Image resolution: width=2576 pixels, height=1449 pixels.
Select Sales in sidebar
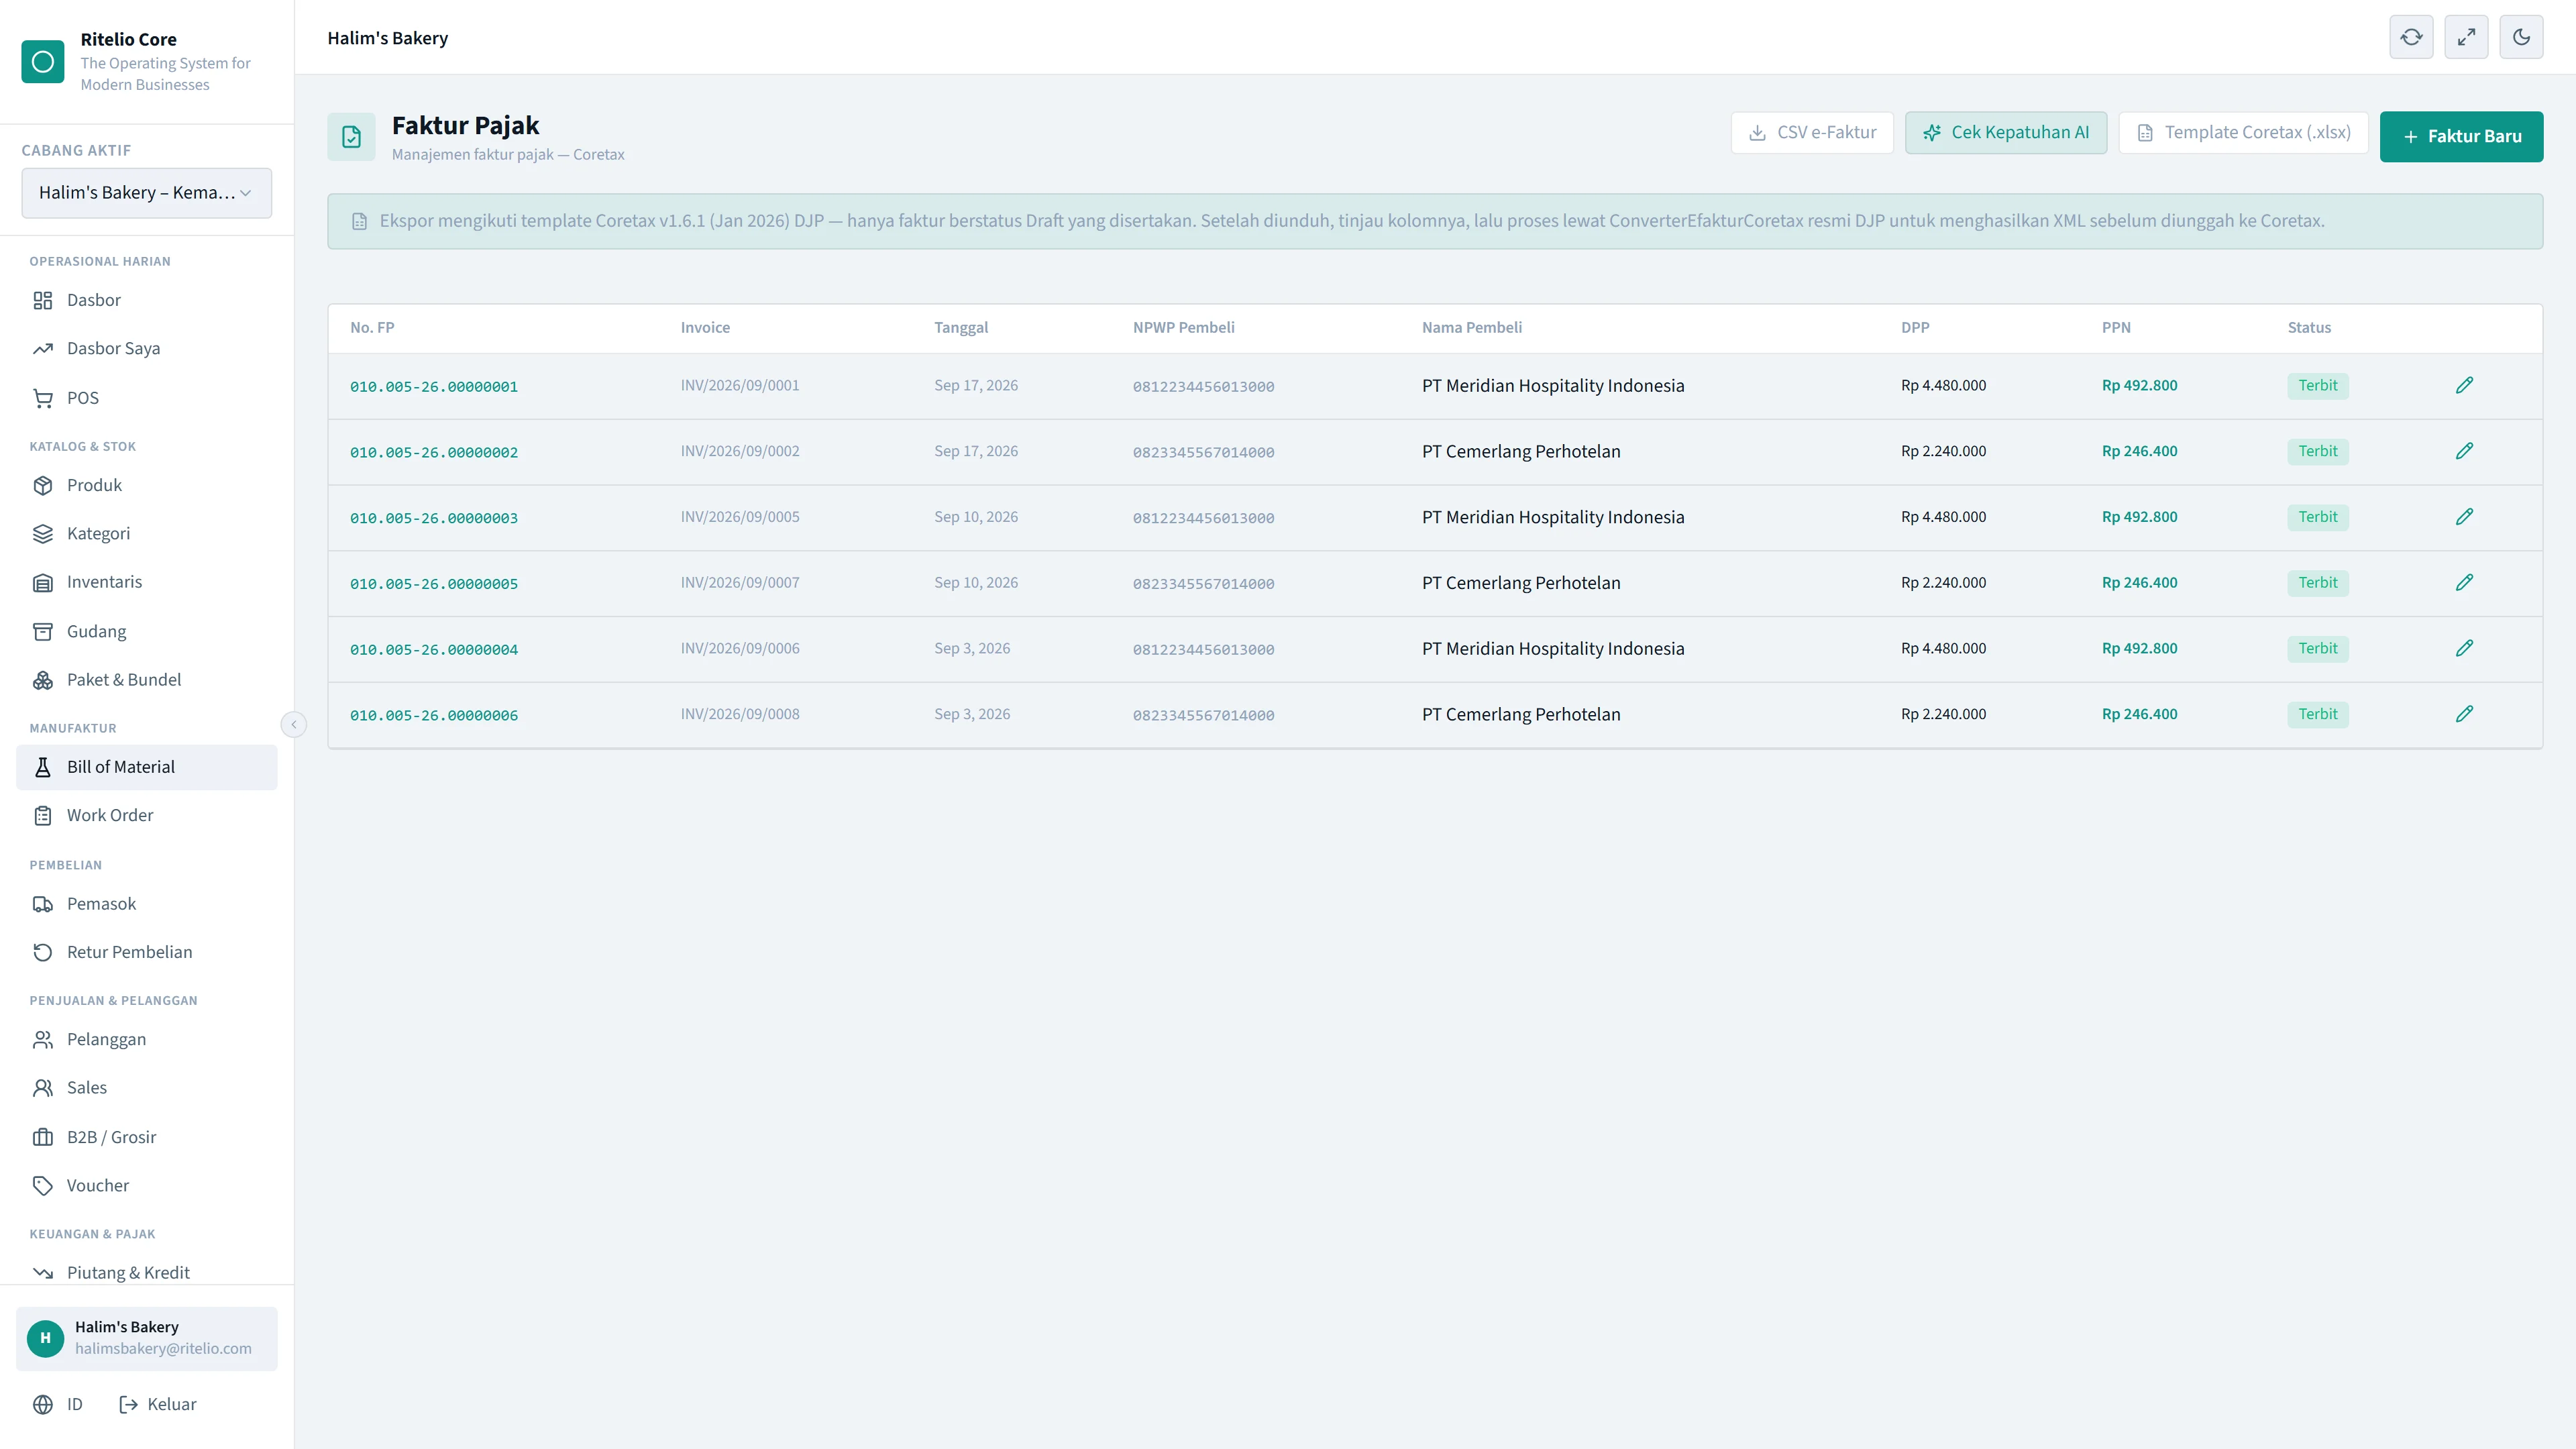point(146,1088)
